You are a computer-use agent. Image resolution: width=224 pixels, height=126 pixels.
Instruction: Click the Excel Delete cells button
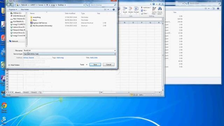tap(131, 10)
